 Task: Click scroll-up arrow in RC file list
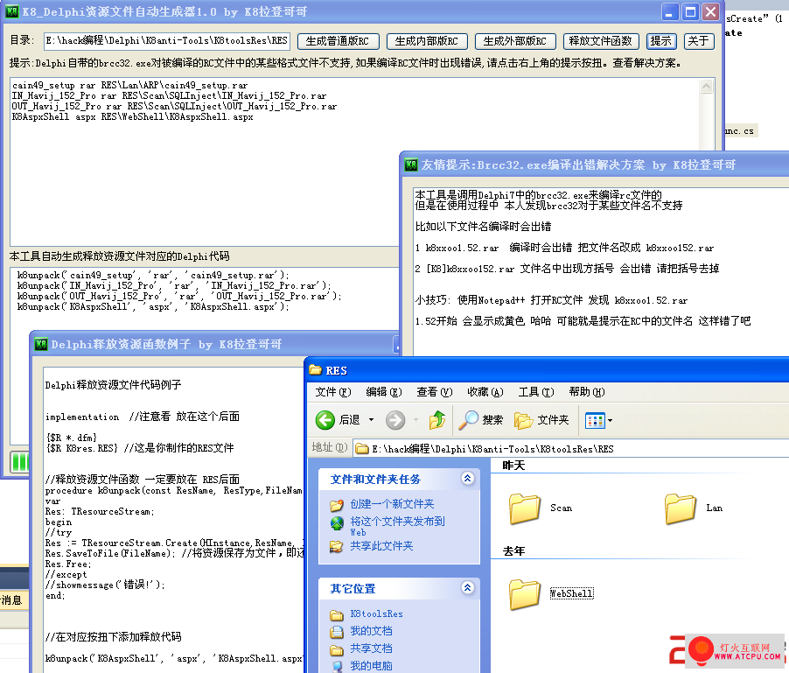click(707, 86)
